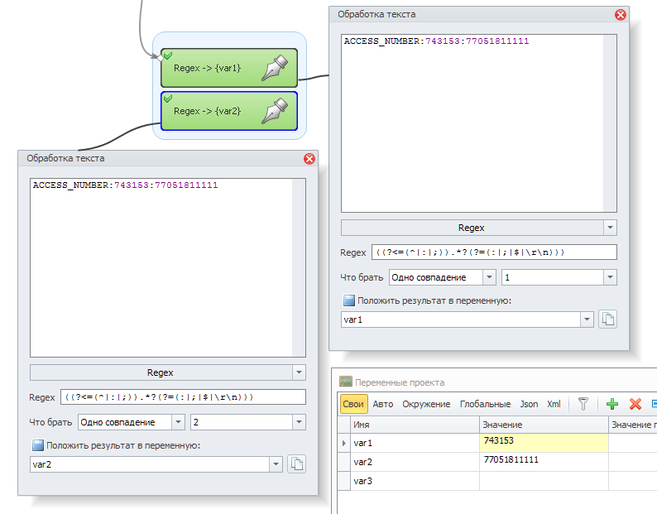
Task: Click copy icon next to var1 field
Action: (x=607, y=319)
